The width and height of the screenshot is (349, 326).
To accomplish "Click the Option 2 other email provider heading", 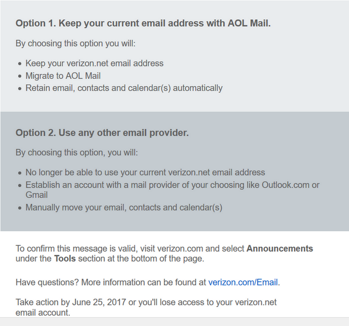I will click(102, 133).
